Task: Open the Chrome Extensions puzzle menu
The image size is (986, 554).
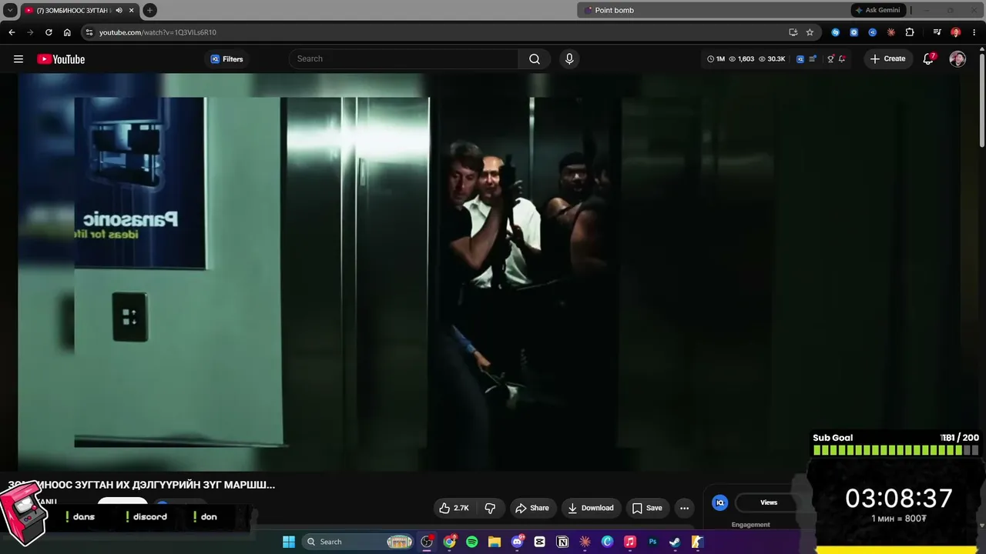Action: point(910,32)
